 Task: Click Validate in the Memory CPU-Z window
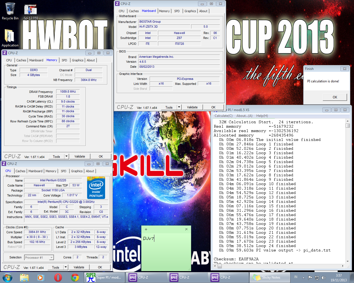click(80, 156)
